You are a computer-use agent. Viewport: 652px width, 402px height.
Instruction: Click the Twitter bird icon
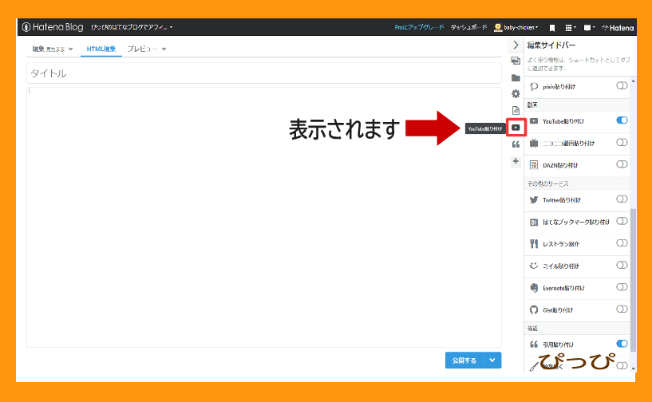[534, 199]
